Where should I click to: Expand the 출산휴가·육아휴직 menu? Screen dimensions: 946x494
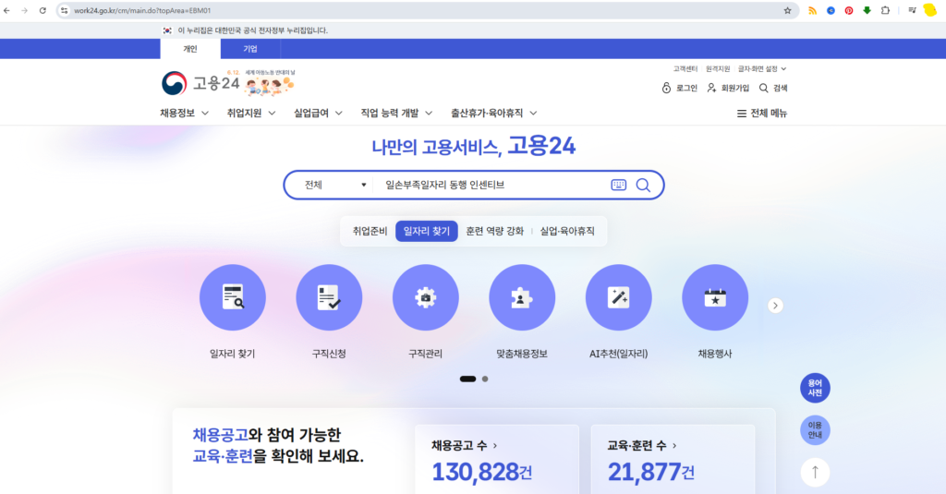[x=494, y=113]
